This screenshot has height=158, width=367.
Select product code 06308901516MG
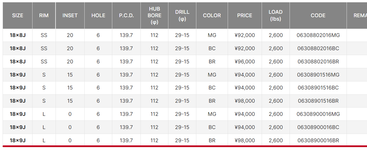click(x=318, y=75)
